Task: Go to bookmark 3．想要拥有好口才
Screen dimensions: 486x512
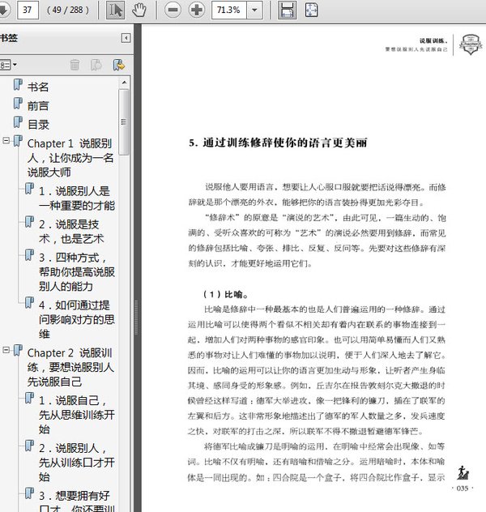Action: [x=77, y=501]
